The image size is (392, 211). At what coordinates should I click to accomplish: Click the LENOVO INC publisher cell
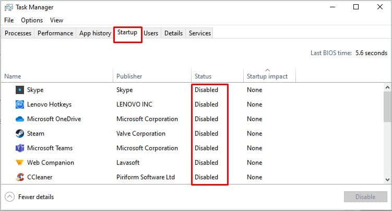134,104
